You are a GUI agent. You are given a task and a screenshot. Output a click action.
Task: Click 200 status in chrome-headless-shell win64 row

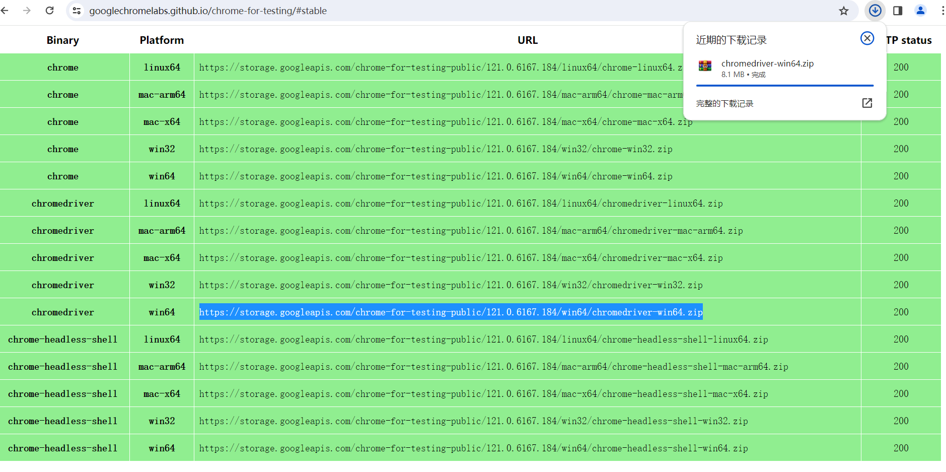pyautogui.click(x=901, y=448)
